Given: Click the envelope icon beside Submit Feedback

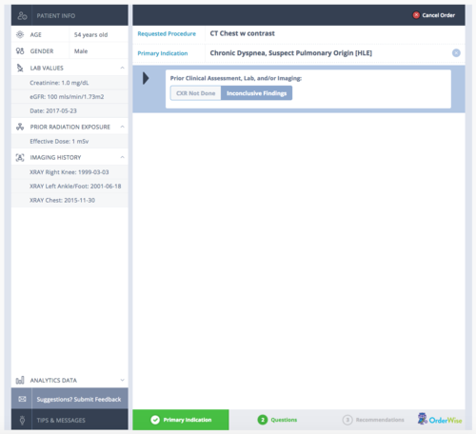Looking at the screenshot, I should coord(22,399).
